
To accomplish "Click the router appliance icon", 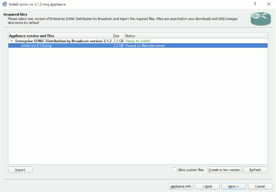I will click(x=260, y=19).
